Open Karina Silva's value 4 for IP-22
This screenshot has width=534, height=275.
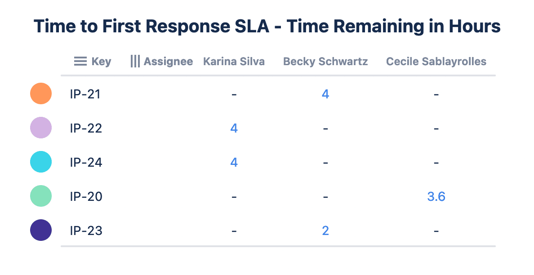click(234, 129)
